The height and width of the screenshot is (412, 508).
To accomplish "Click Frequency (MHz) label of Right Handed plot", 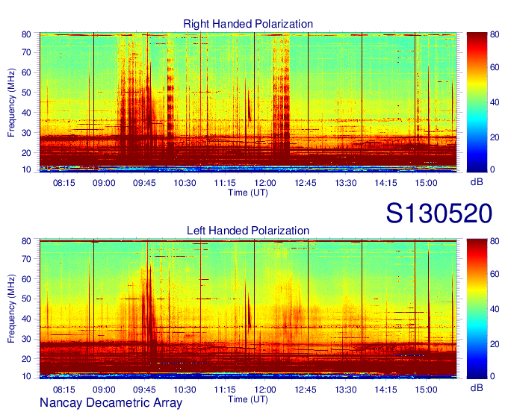I will (x=11, y=102).
